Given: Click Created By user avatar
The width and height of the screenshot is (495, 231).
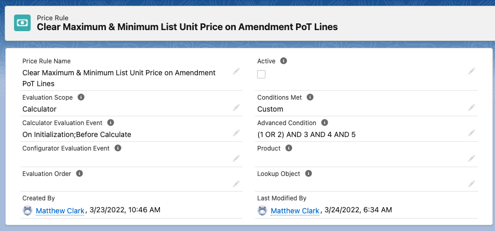Looking at the screenshot, I should pyautogui.click(x=28, y=210).
